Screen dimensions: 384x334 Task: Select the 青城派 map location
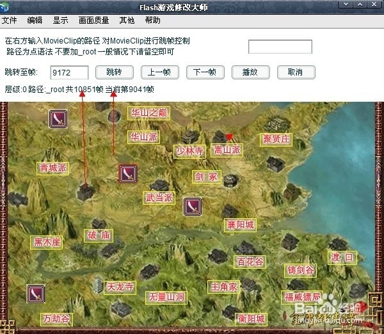[x=53, y=168]
